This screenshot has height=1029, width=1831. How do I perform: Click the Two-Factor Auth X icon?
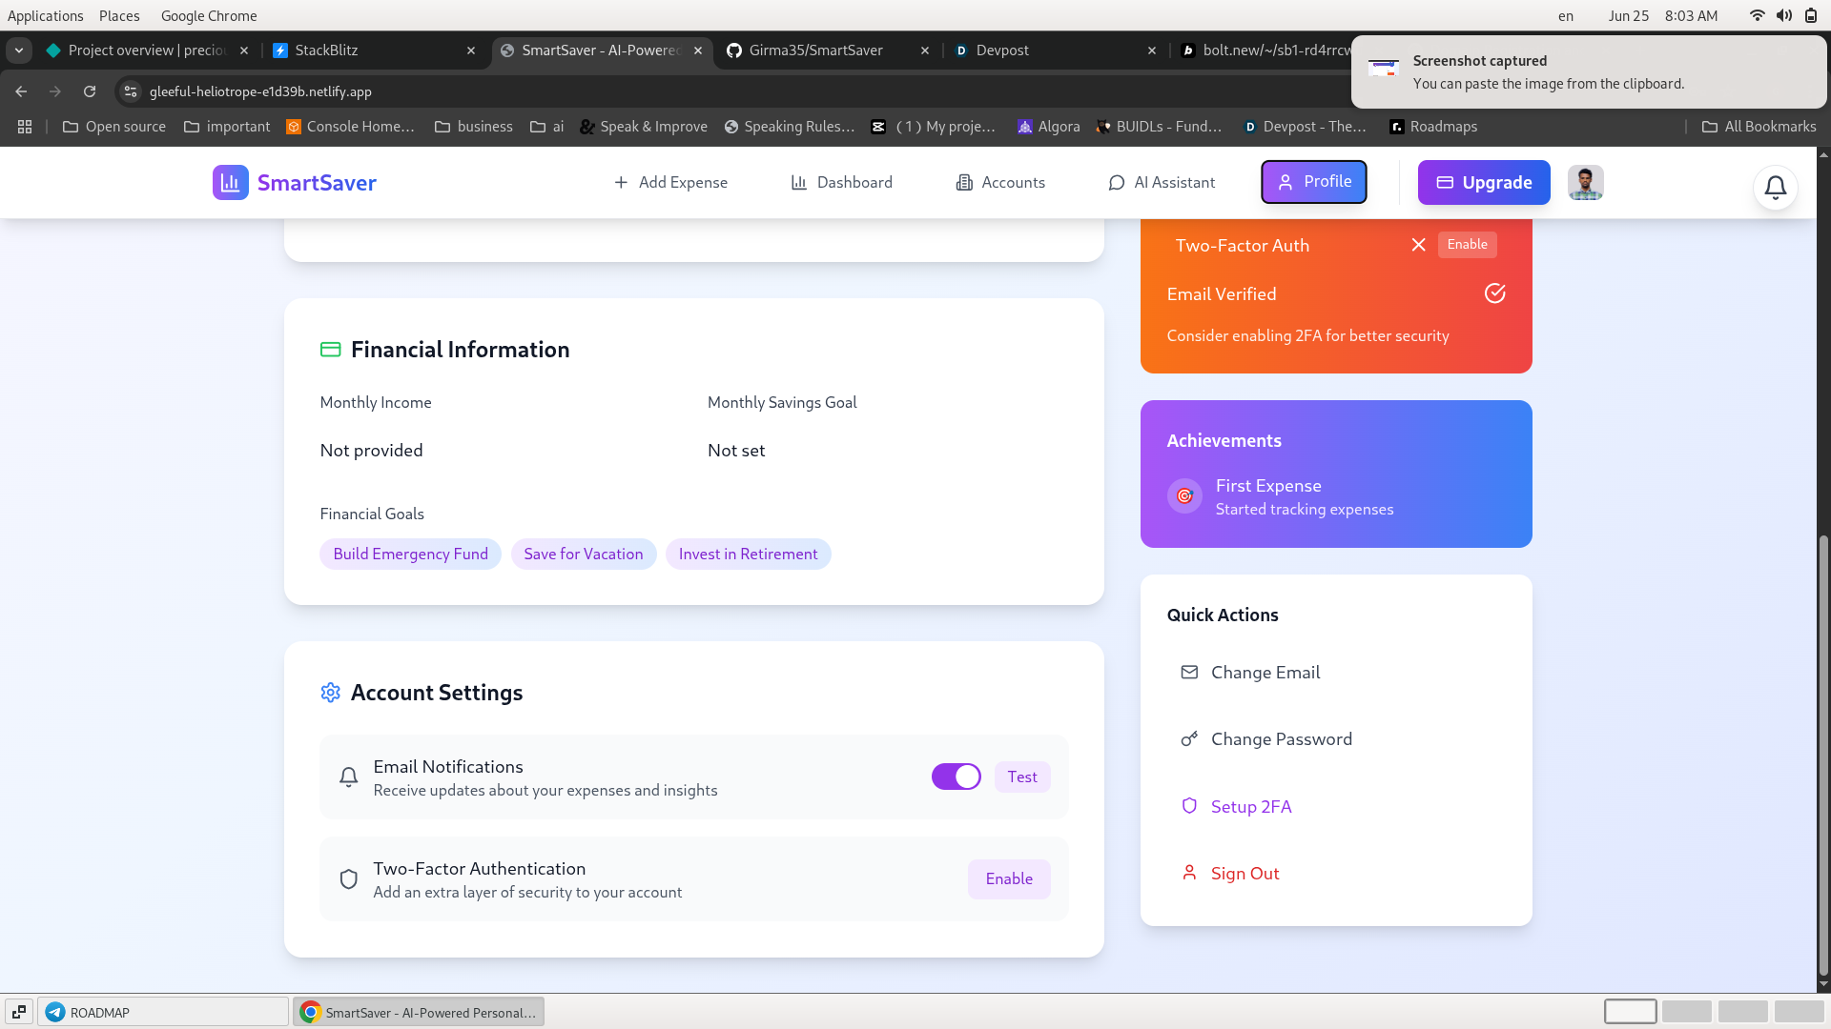[1418, 246]
